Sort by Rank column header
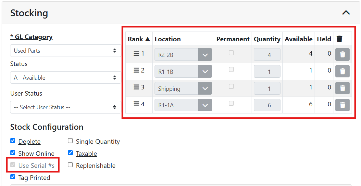361x186 pixels. click(139, 39)
